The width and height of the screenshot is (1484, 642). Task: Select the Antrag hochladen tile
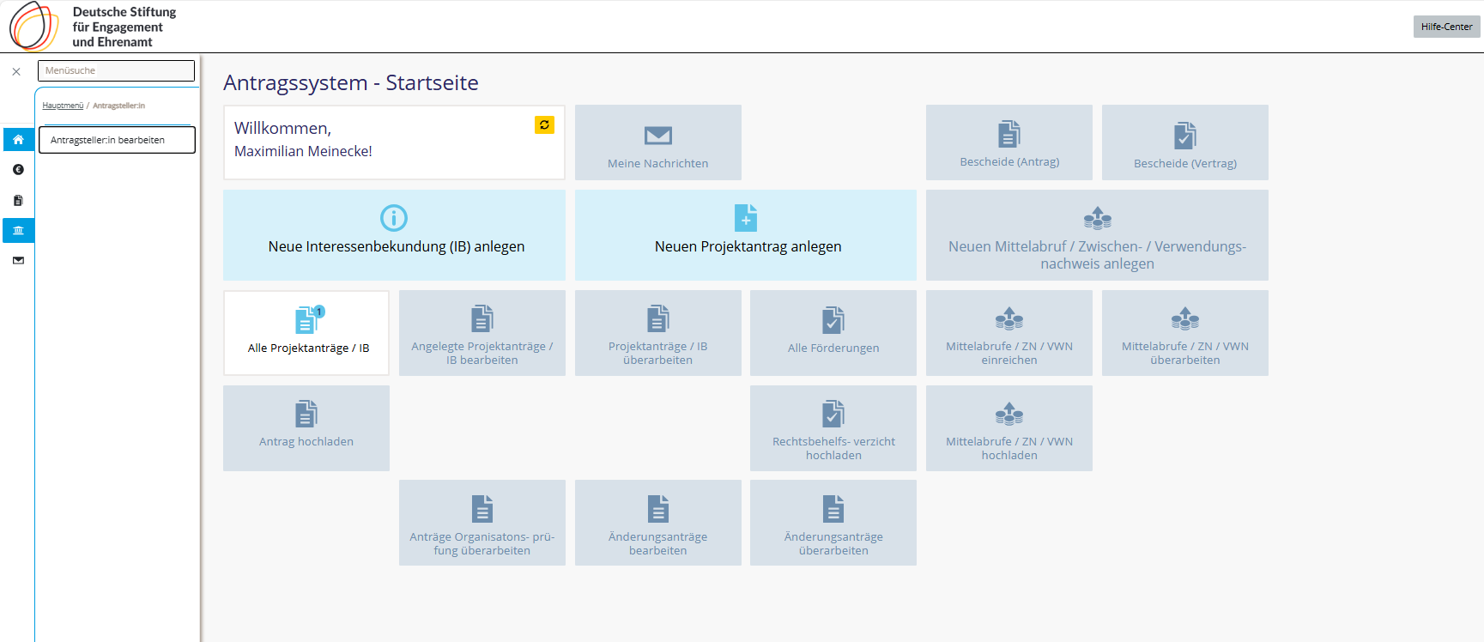point(306,427)
